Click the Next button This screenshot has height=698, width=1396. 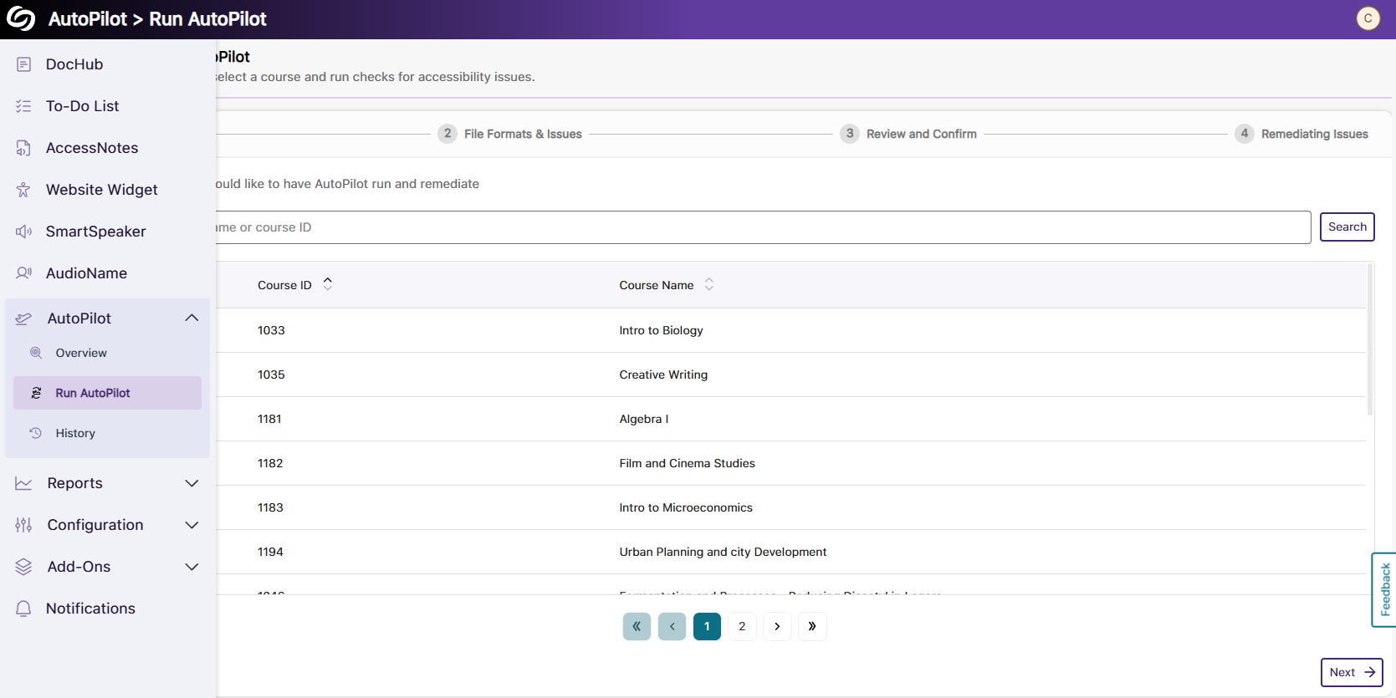point(1351,672)
